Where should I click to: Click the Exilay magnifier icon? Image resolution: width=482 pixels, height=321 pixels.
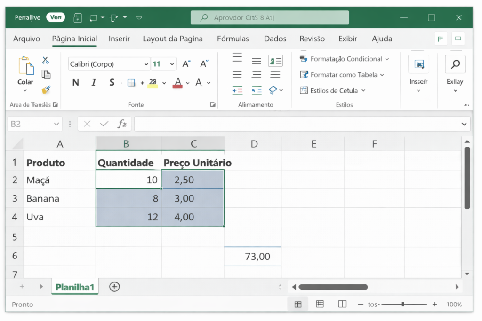pyautogui.click(x=455, y=64)
